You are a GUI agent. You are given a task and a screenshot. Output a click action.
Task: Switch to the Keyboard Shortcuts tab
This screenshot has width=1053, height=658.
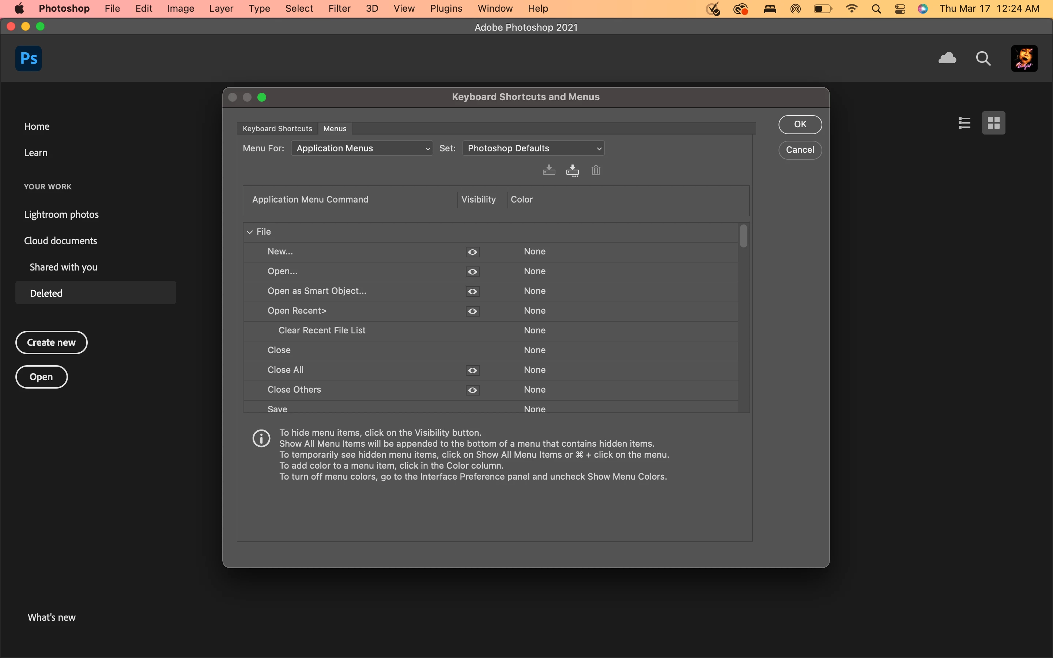pos(277,129)
